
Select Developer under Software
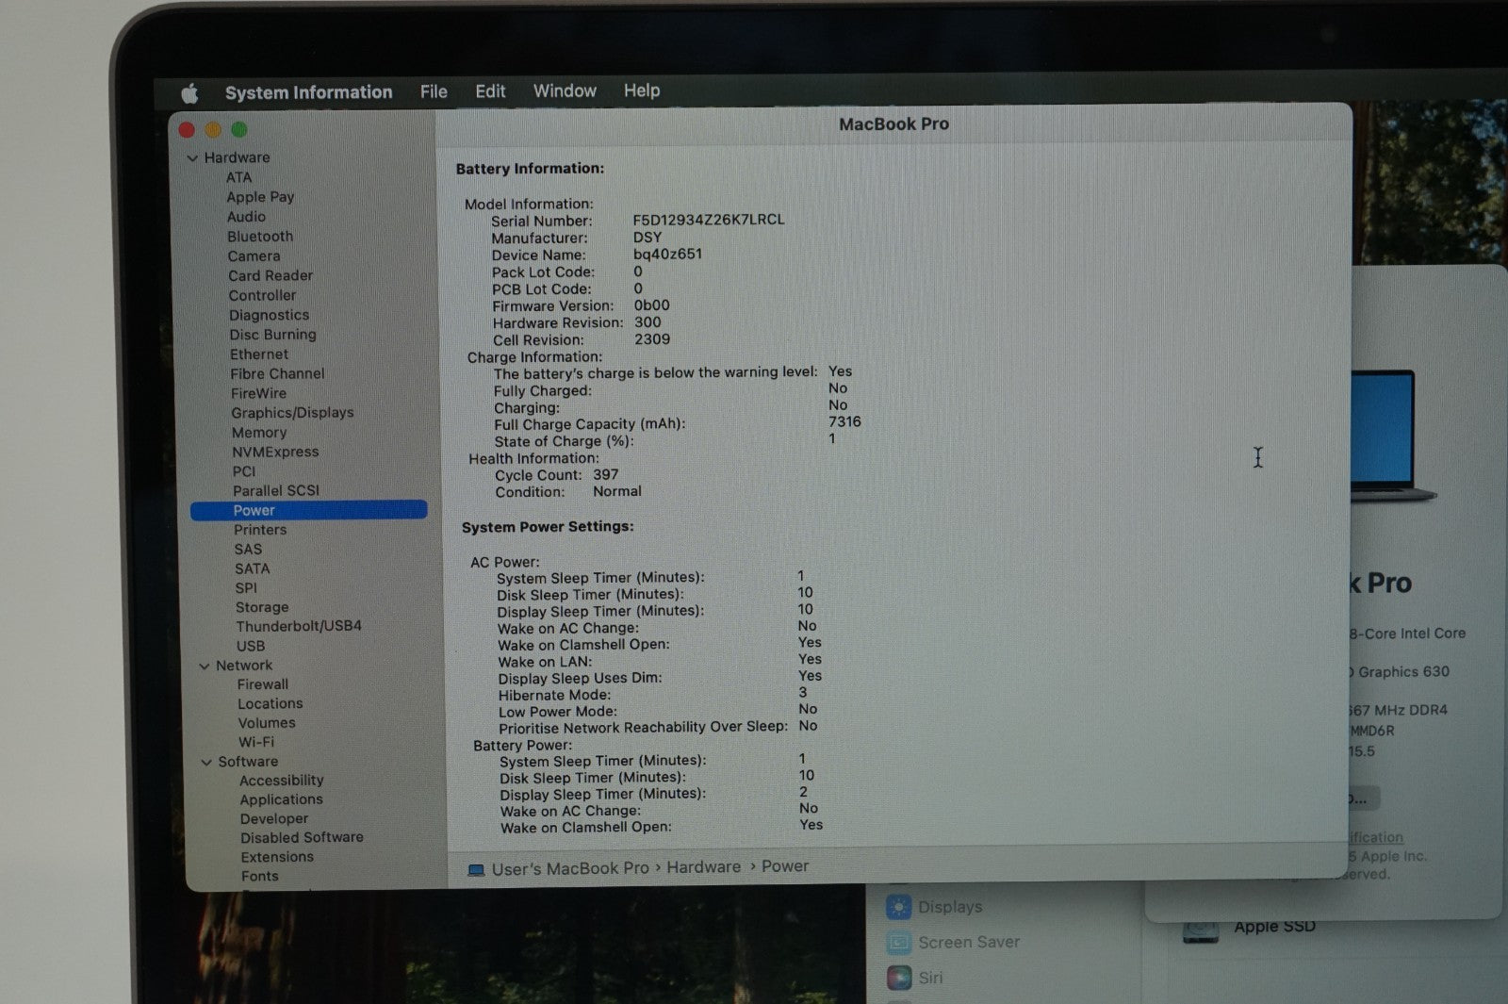point(274,819)
